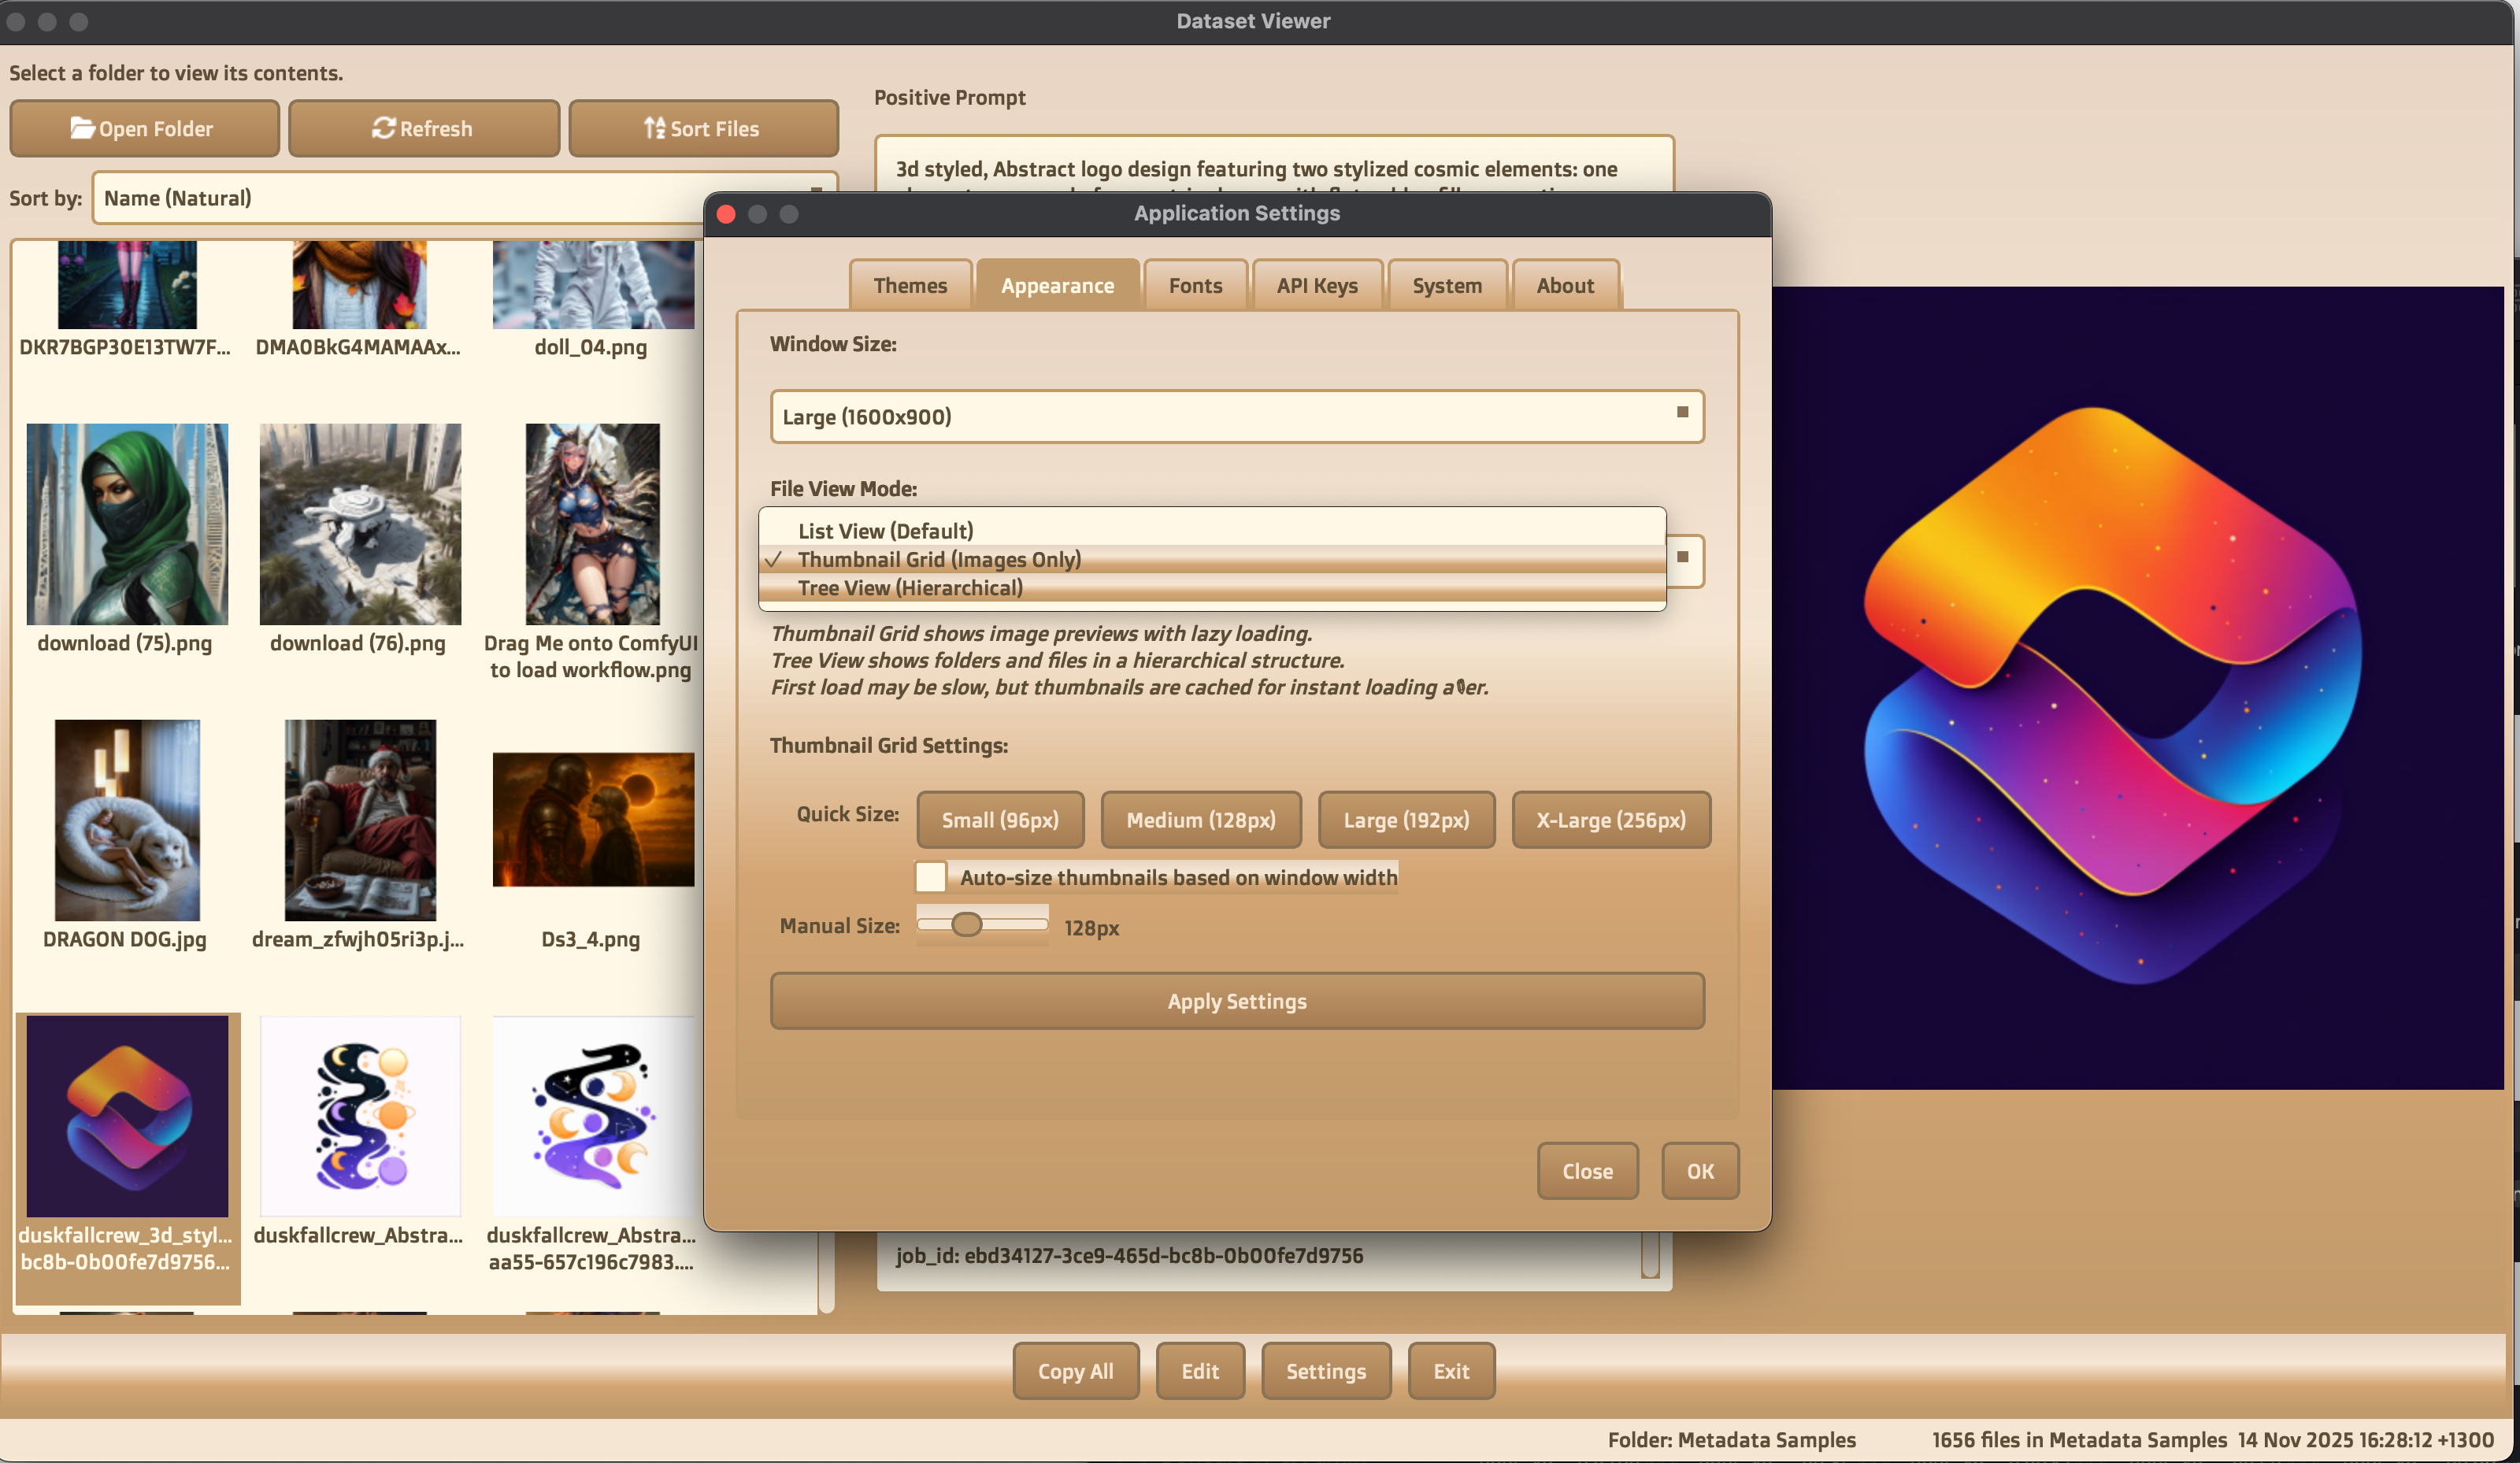Viewport: 2520px width, 1463px height.
Task: Click the Refresh circular arrows icon
Action: pos(383,128)
